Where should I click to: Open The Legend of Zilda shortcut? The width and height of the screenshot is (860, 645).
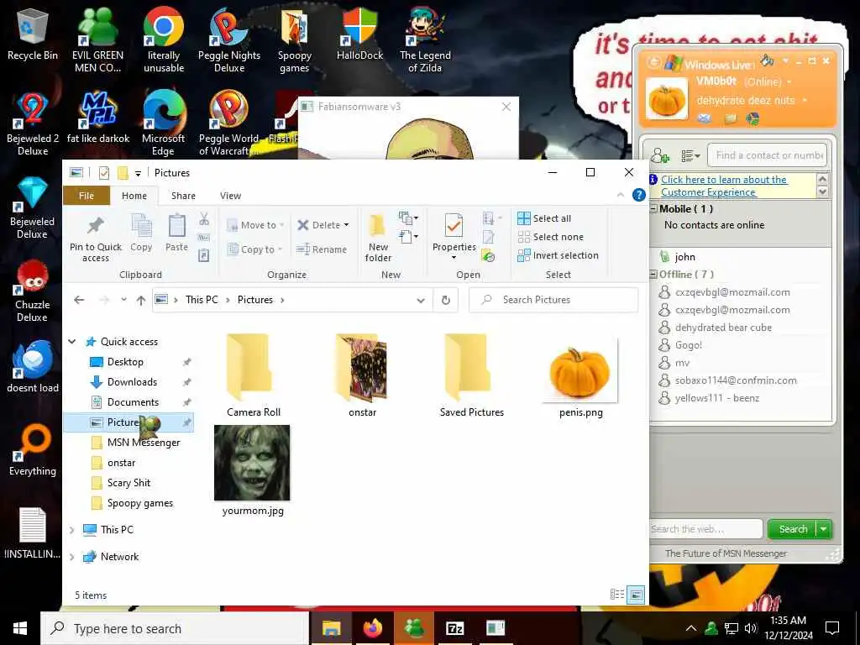[425, 39]
